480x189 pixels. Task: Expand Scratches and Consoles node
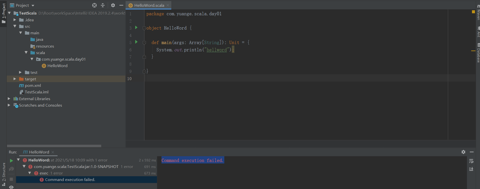tap(9, 105)
